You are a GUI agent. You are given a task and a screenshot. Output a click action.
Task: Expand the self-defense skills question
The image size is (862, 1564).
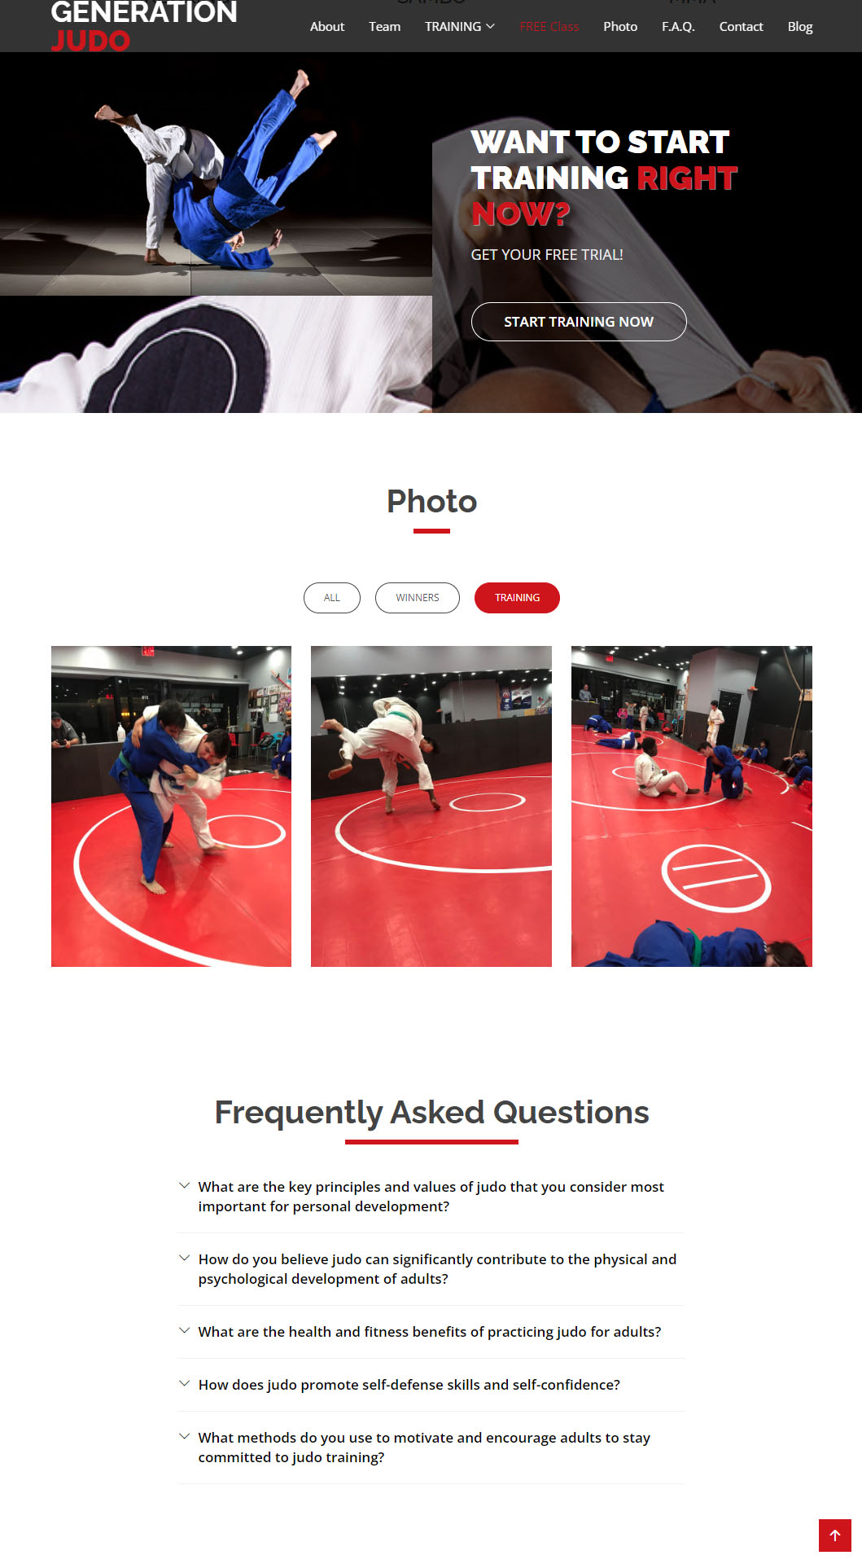point(431,1385)
